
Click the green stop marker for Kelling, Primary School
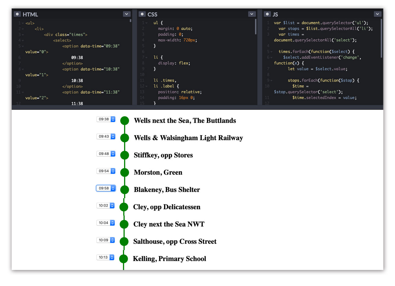124,259
